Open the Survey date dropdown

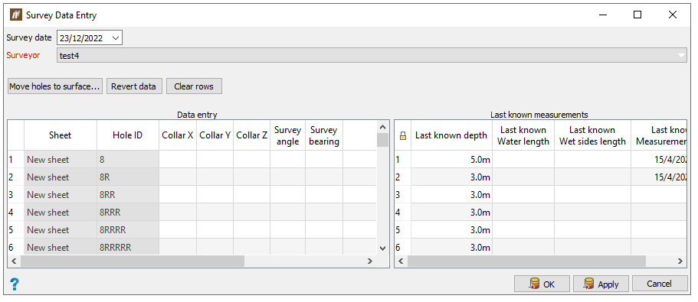click(115, 38)
